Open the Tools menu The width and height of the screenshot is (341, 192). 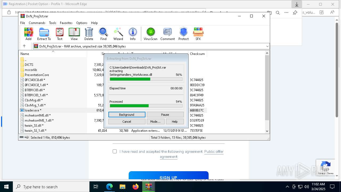pyautogui.click(x=52, y=23)
